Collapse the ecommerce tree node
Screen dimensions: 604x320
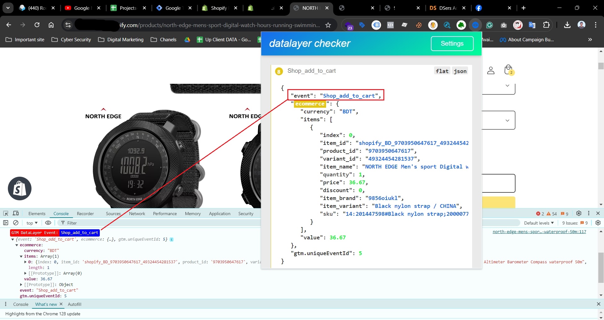click(x=17, y=245)
